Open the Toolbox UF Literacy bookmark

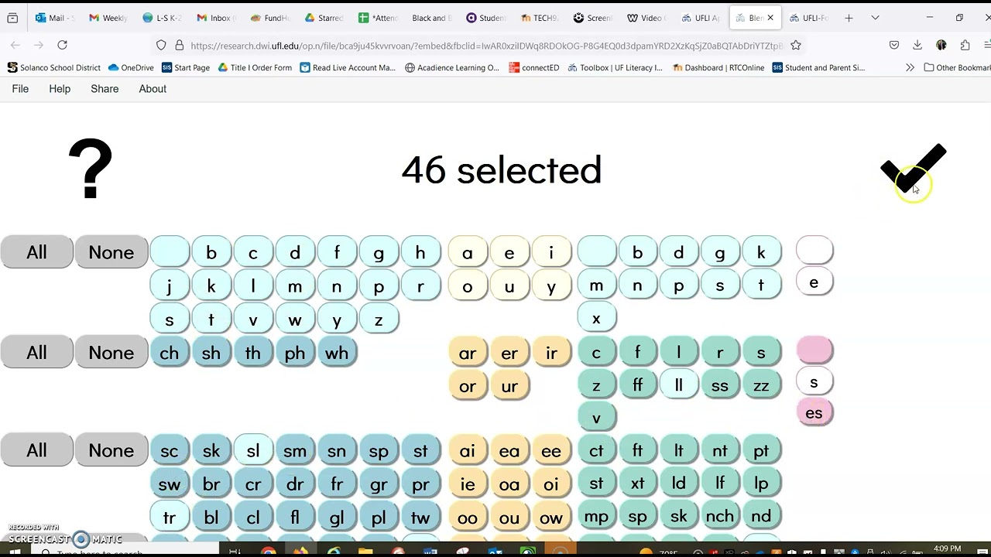616,68
